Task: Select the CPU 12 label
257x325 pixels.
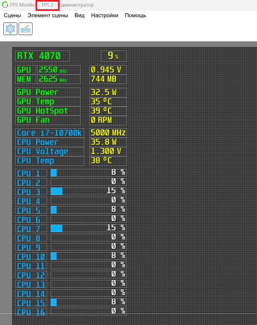Action: point(31,275)
